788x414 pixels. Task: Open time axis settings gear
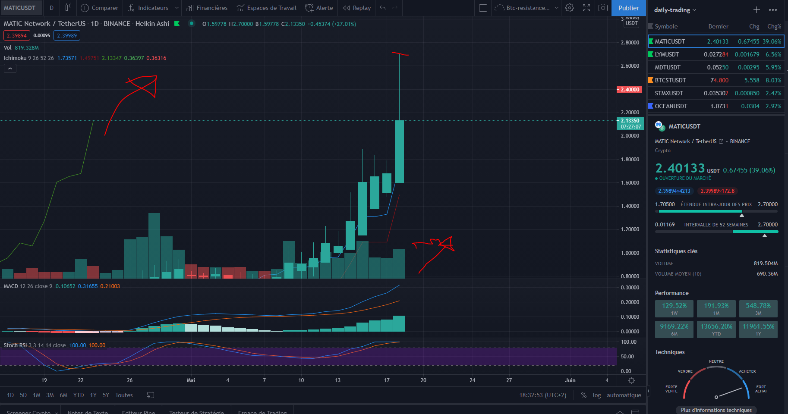(x=631, y=380)
